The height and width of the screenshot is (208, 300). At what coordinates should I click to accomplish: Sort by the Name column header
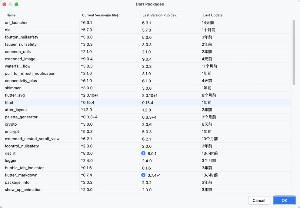pos(11,15)
